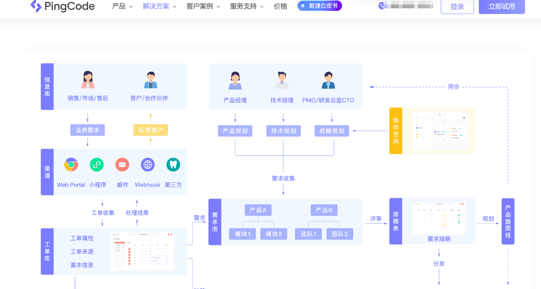Click the 团队1 node
The width and height of the screenshot is (541, 289).
[x=309, y=234]
